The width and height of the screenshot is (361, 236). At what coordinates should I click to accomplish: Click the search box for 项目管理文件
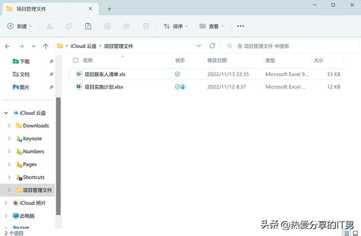pyautogui.click(x=290, y=46)
